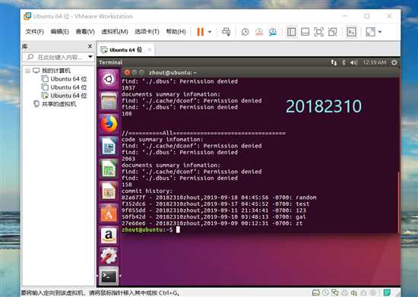Viewport: 418px width, 297px height.
Task: Select 共享的虚拟机 in the library tree
Action: click(59, 104)
